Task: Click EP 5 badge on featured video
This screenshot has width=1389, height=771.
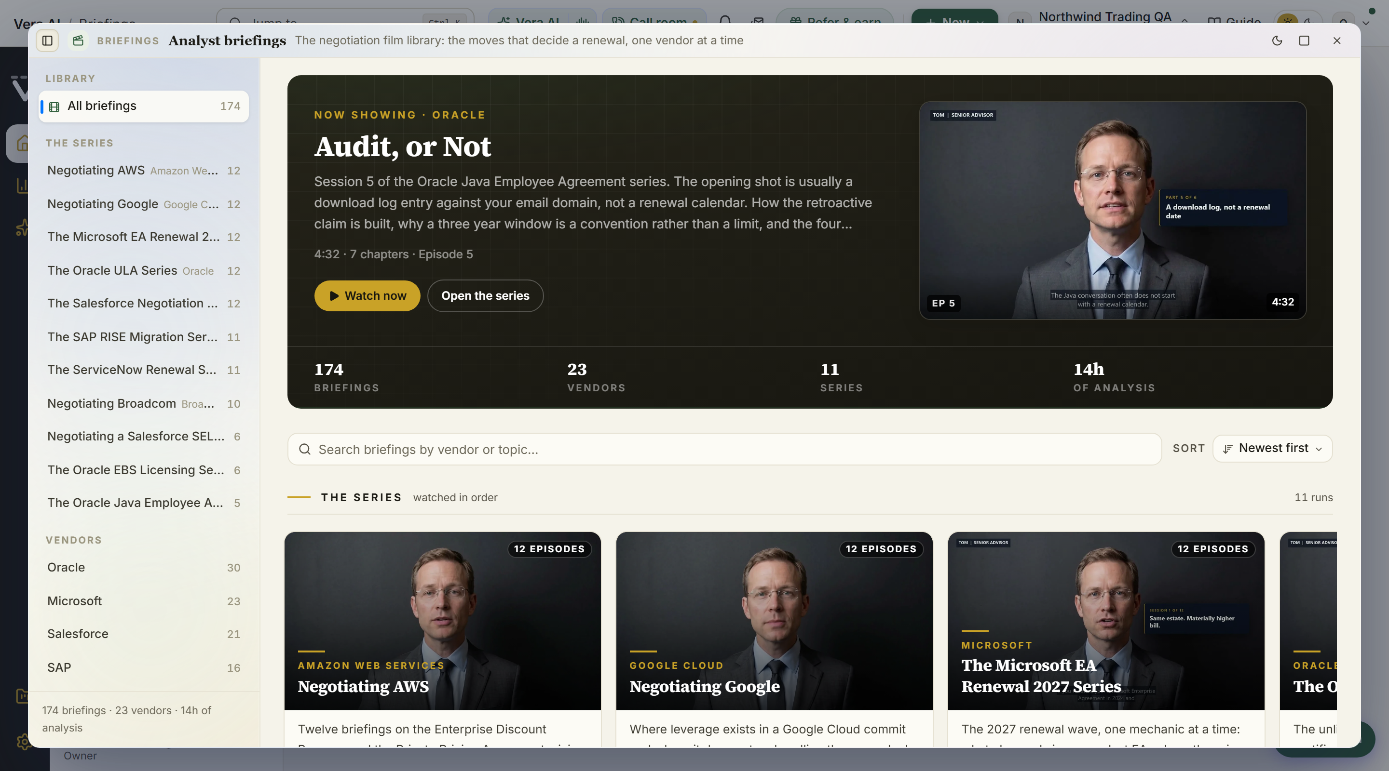Action: 944,303
